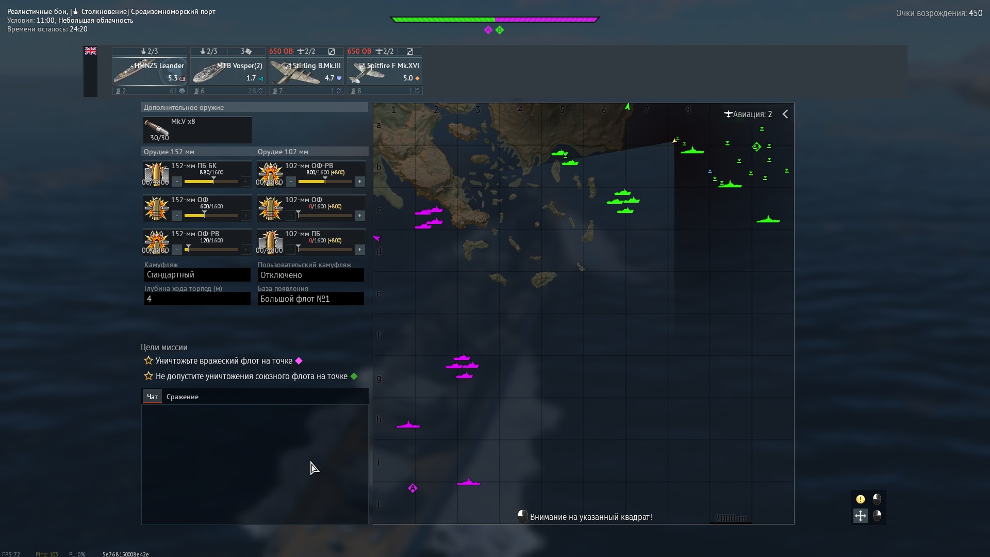990x557 pixels.
Task: Collapse the map panel with chevron arrow
Action: tap(785, 114)
